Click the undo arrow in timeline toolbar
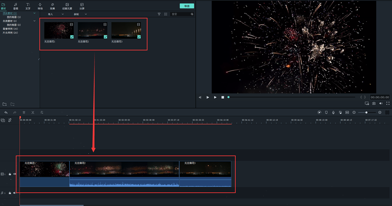The width and height of the screenshot is (392, 206). pos(6,112)
